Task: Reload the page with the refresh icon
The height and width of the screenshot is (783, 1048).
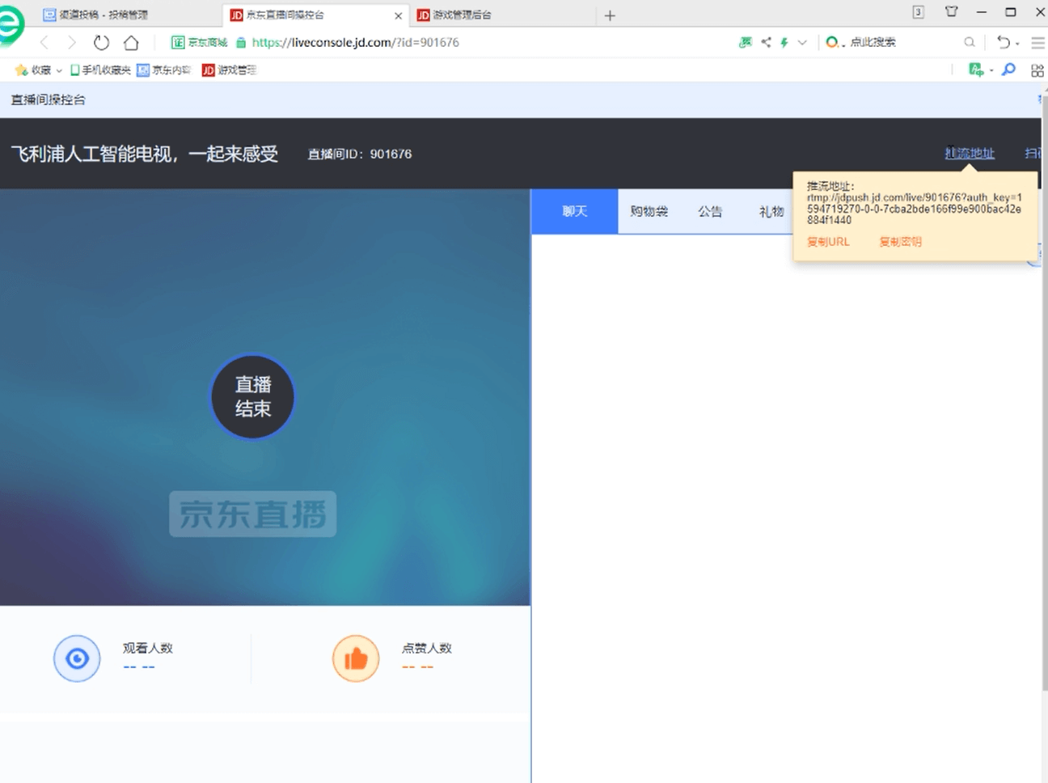Action: click(101, 43)
